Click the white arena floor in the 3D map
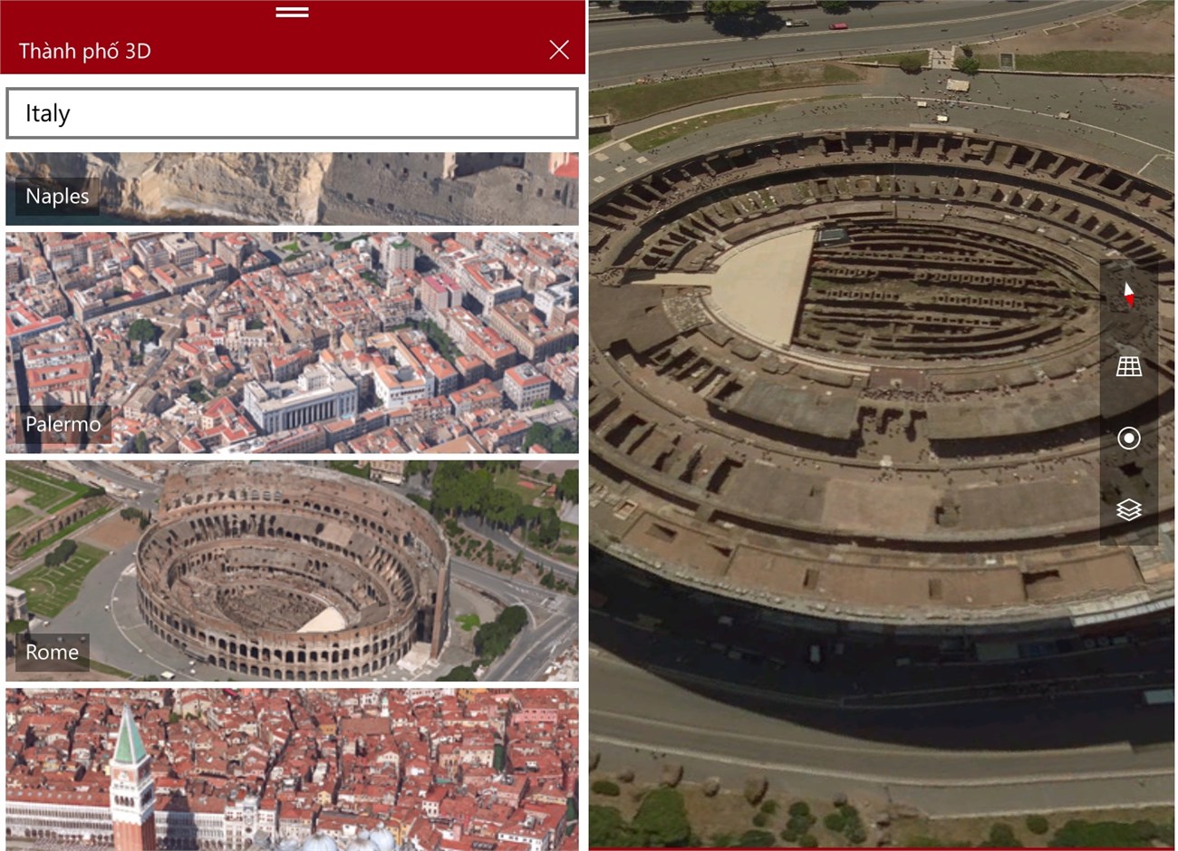The height and width of the screenshot is (851, 1178). coord(757,285)
